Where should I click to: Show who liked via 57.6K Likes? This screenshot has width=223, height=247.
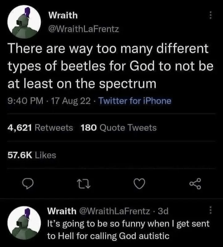32,155
